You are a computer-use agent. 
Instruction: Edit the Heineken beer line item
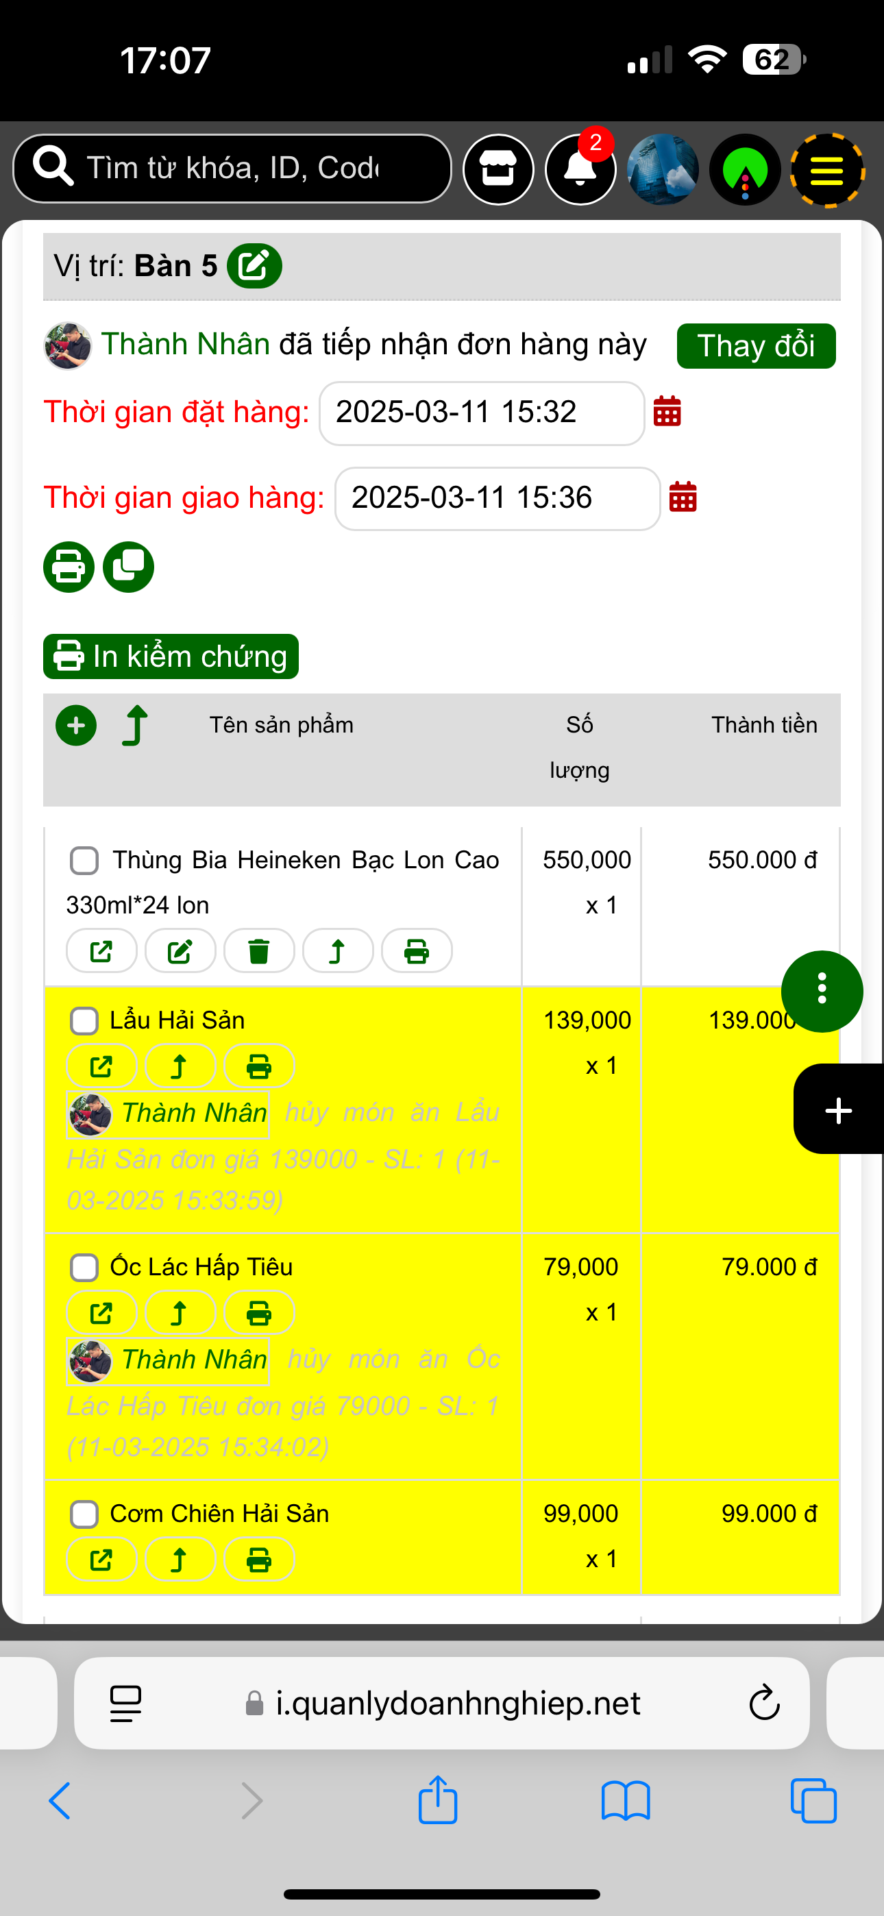click(180, 950)
